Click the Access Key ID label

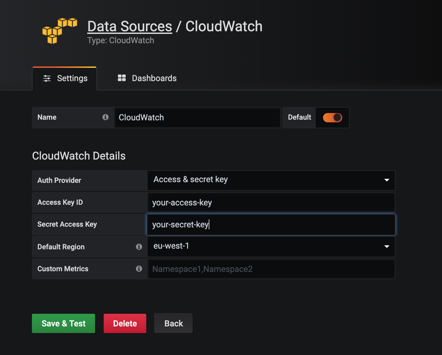[x=60, y=202]
